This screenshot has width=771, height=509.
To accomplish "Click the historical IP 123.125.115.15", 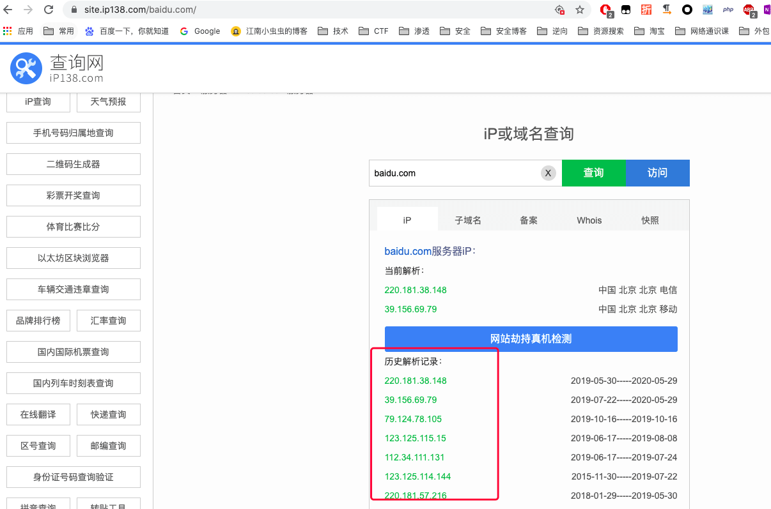I will [416, 438].
